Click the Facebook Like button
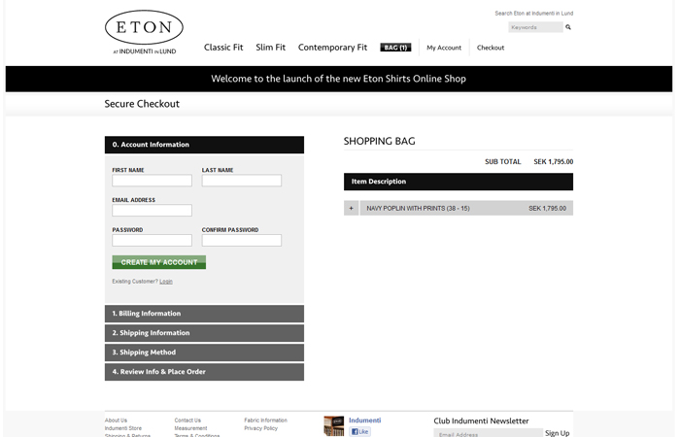Screen dimensions: 680x437 tap(360, 431)
